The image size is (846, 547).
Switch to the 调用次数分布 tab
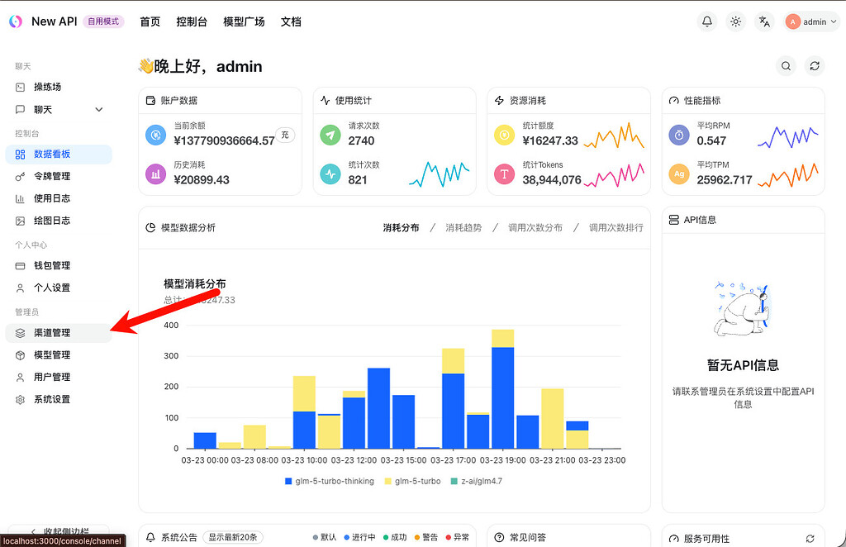(x=535, y=228)
